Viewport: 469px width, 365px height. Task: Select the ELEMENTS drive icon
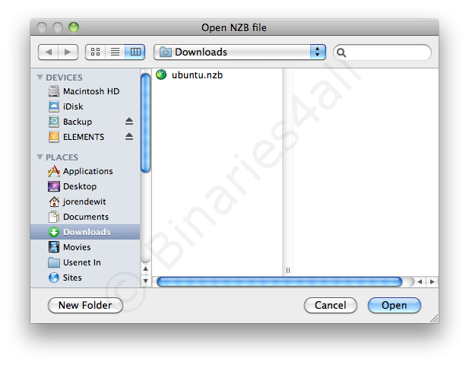point(54,137)
